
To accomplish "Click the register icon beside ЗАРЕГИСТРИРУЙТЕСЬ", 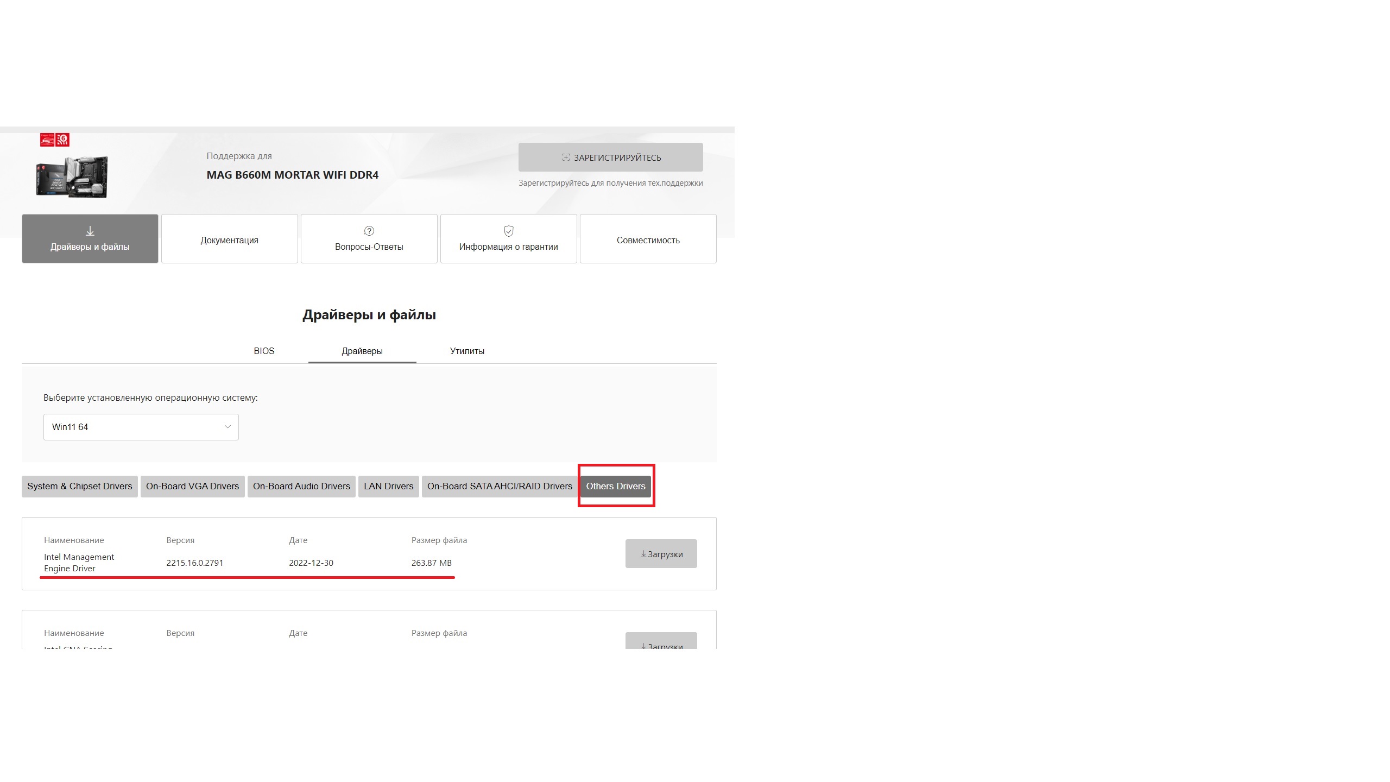I will pos(566,157).
